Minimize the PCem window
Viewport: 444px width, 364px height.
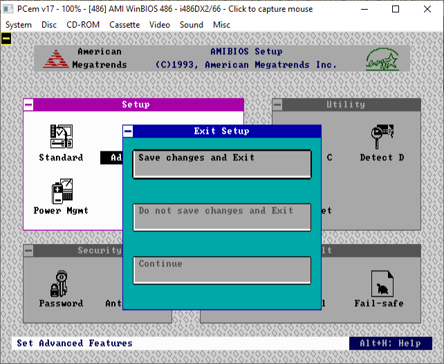point(364,9)
